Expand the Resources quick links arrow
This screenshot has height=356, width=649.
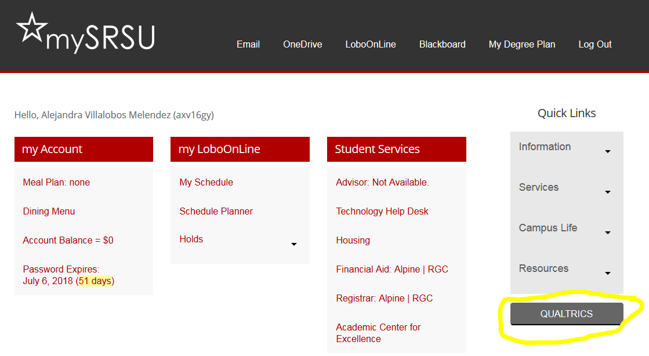click(608, 273)
